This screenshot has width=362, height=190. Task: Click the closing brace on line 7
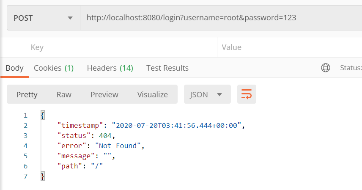coord(42,176)
